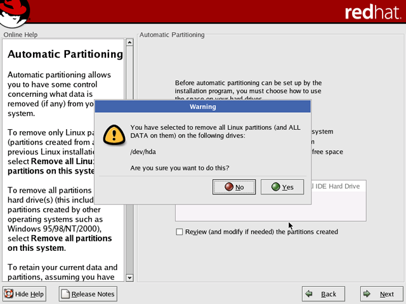Click the red circle icon on No
This screenshot has width=406, height=304.
[228, 187]
